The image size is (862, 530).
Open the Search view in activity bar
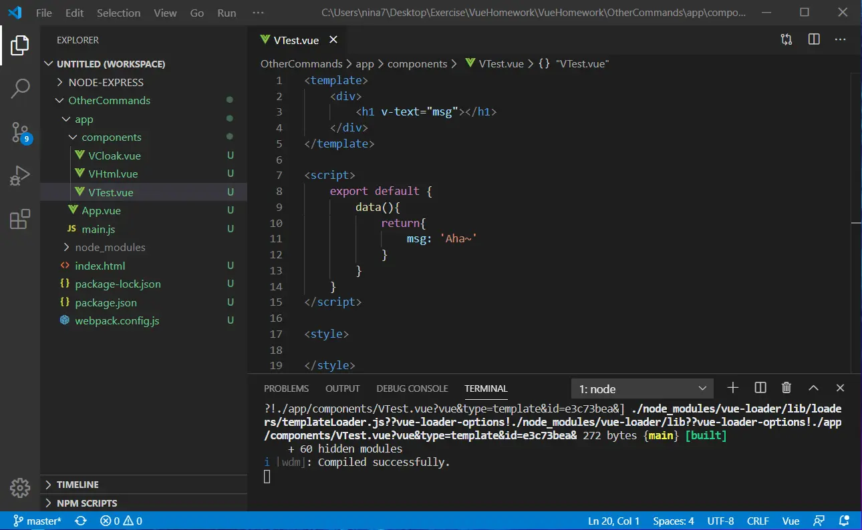pos(20,88)
